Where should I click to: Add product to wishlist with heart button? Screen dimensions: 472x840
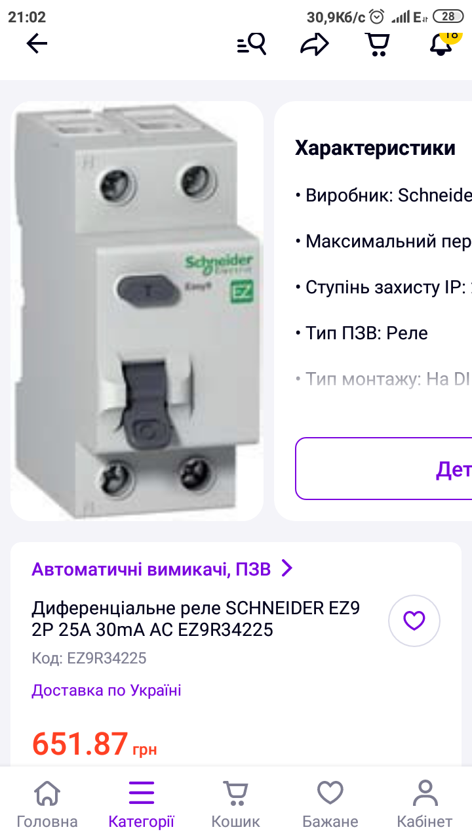tap(414, 620)
